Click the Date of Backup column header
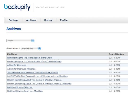This screenshot has width=128, height=93. (x=116, y=54)
